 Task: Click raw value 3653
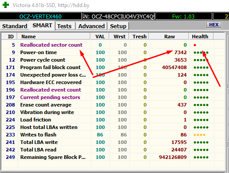click(181, 60)
